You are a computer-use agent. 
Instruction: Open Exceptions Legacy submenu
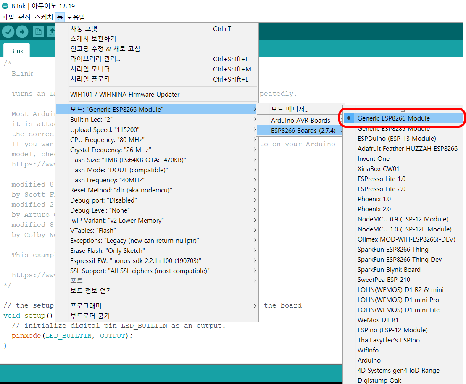click(x=157, y=241)
